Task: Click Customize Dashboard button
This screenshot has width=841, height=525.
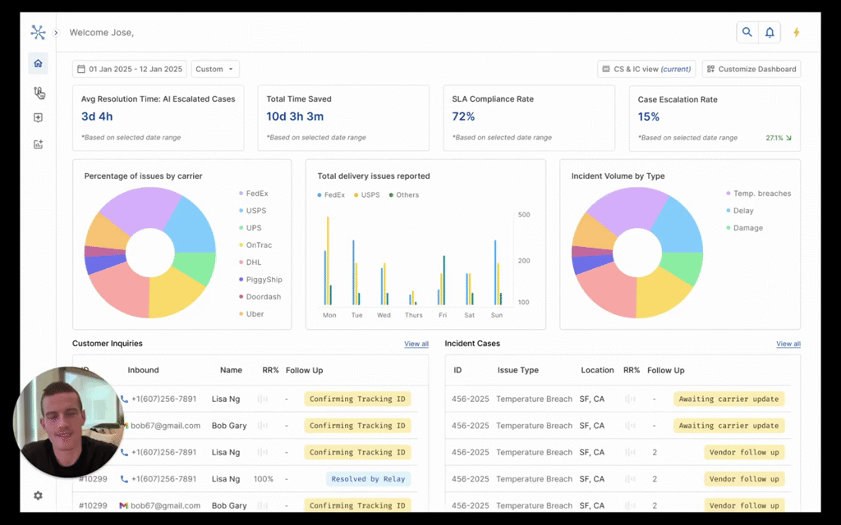Action: coord(751,69)
